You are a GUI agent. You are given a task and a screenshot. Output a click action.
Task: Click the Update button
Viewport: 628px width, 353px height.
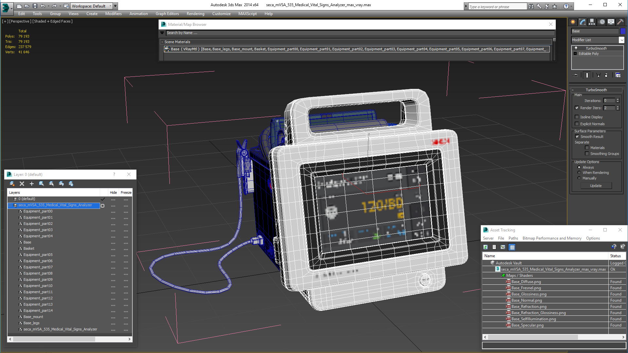596,186
